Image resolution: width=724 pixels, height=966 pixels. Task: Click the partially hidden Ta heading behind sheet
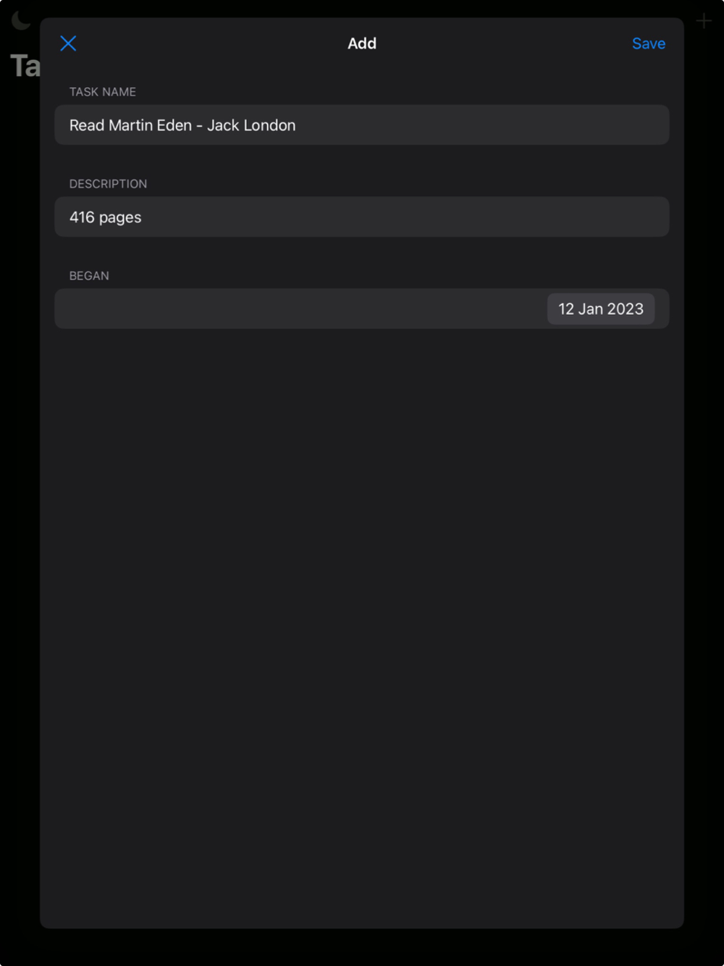25,66
